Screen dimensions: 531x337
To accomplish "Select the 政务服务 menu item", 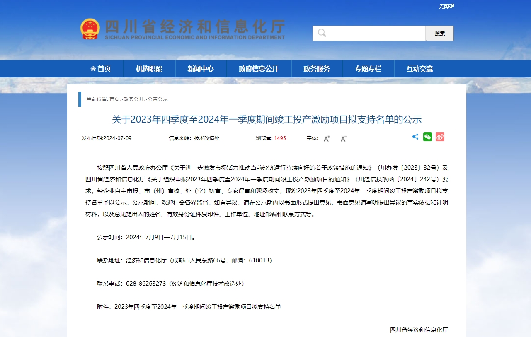I will 317,69.
